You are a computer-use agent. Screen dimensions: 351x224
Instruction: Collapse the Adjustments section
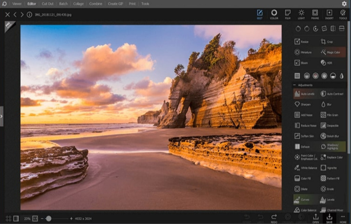click(x=295, y=85)
